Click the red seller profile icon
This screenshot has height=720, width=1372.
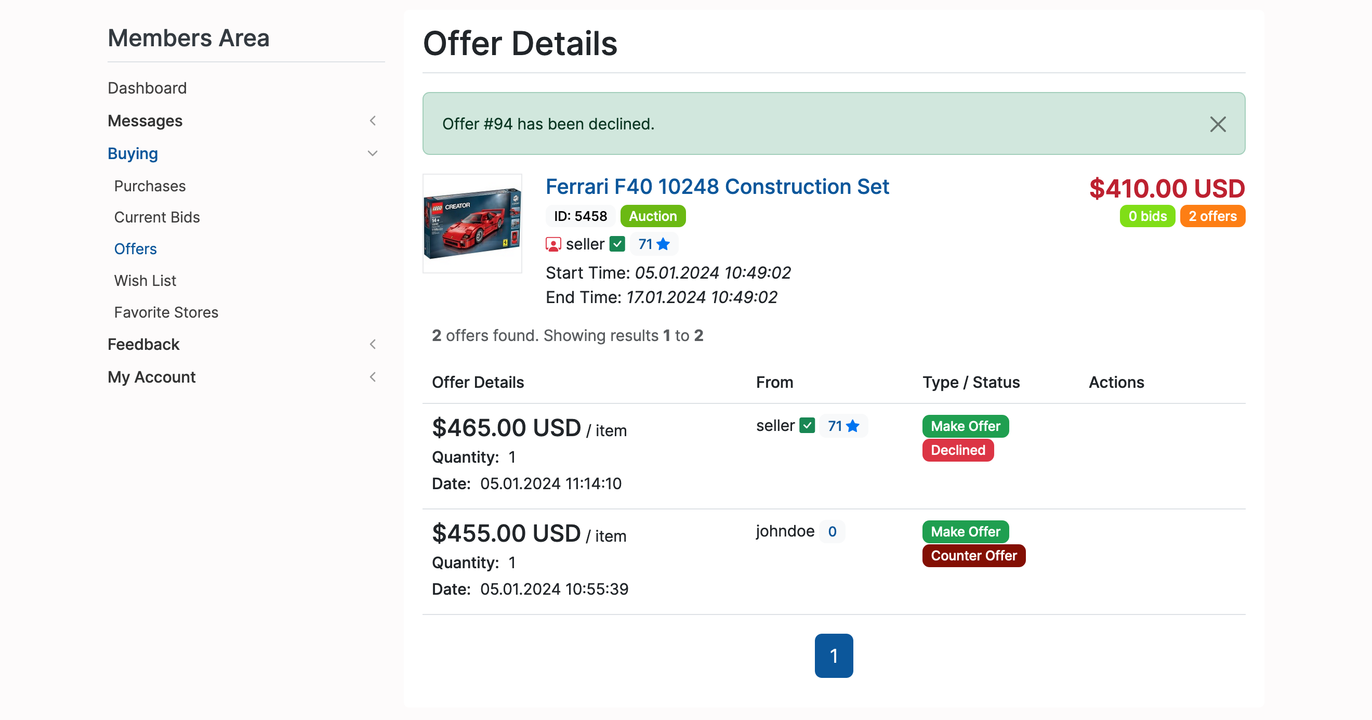tap(553, 245)
